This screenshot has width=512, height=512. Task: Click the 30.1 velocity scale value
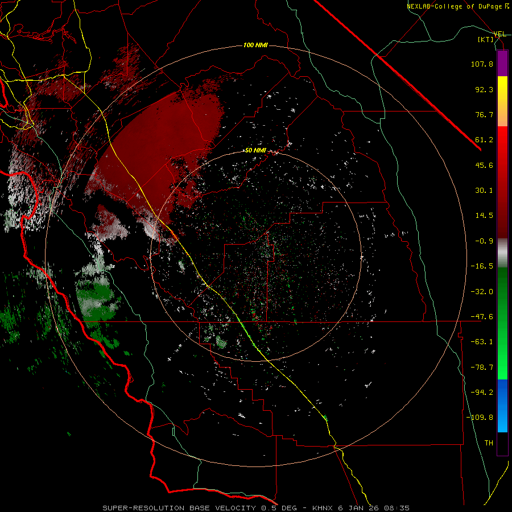(484, 191)
